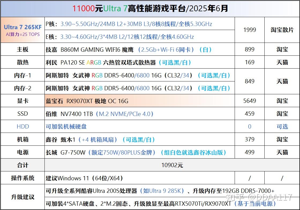Select the P核 specification row

(x=140, y=24)
